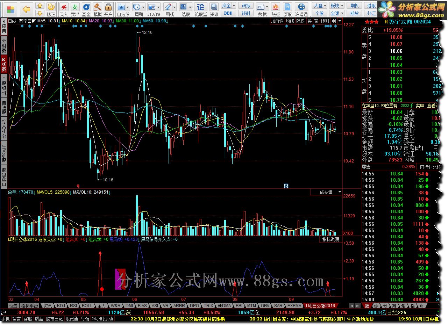The height and width of the screenshot is (325, 448).
Task: Toggle 预测 forecast in the chart header
Action: coord(325,21)
